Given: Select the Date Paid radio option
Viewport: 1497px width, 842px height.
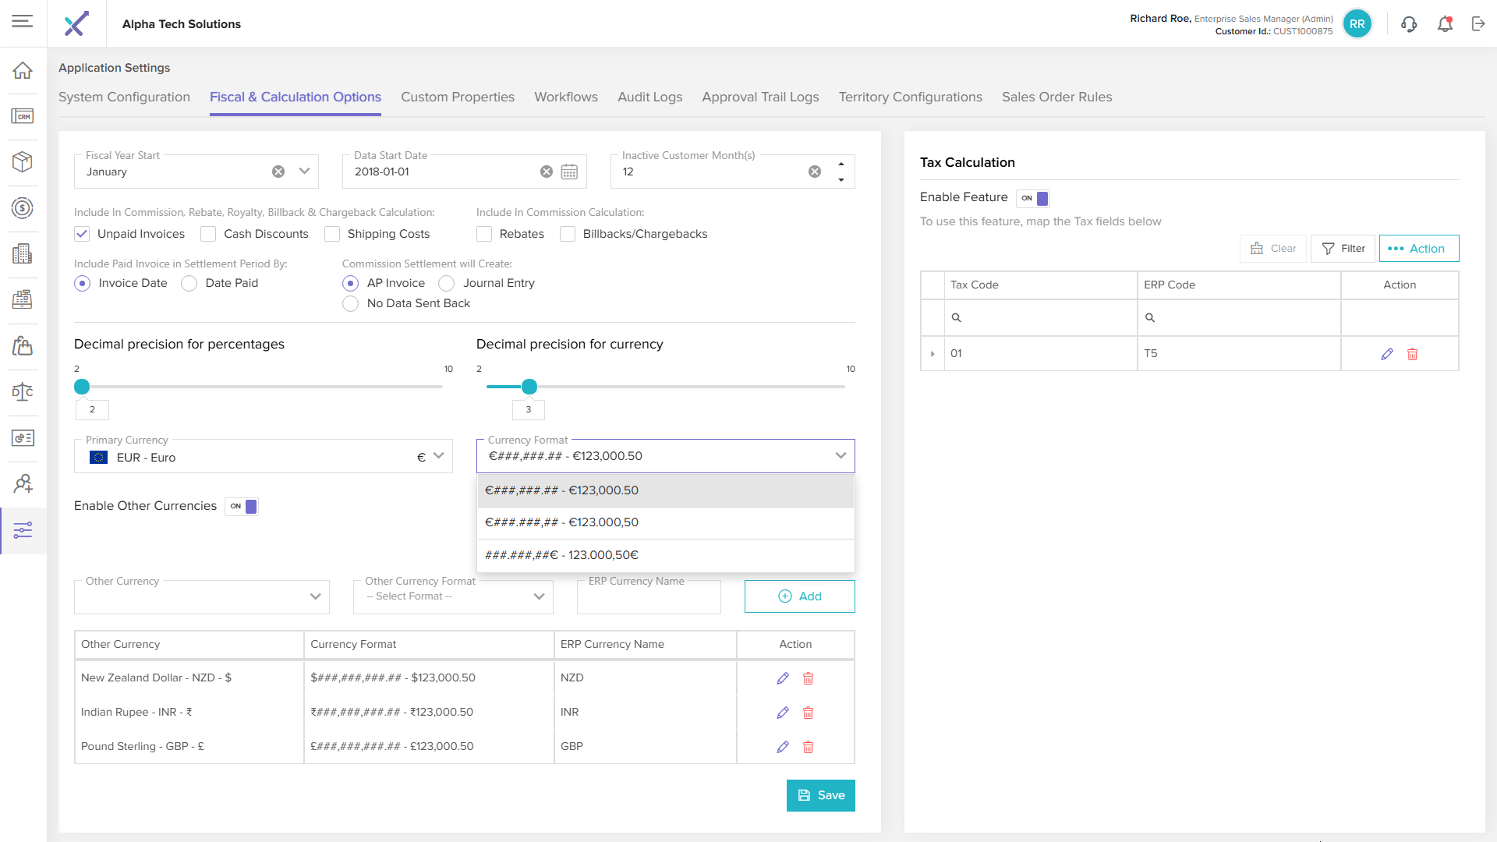Looking at the screenshot, I should pyautogui.click(x=189, y=284).
